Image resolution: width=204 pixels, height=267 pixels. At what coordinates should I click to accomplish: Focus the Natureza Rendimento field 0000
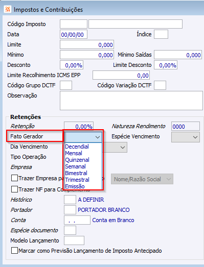coord(186,126)
